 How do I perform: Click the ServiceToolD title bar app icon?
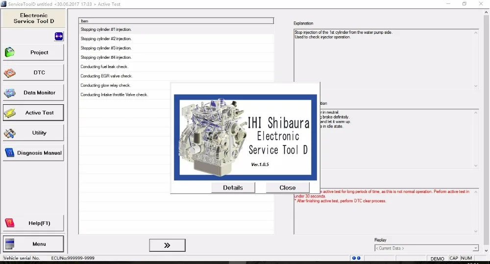(3, 4)
